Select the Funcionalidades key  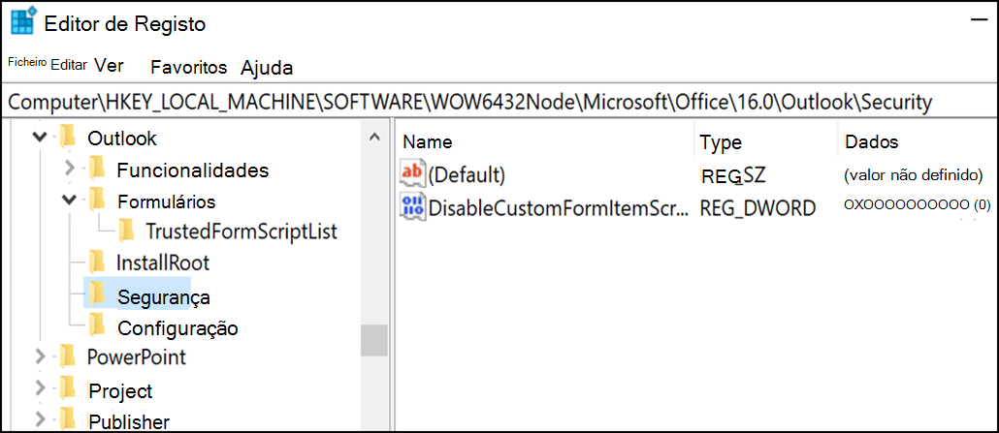point(192,170)
